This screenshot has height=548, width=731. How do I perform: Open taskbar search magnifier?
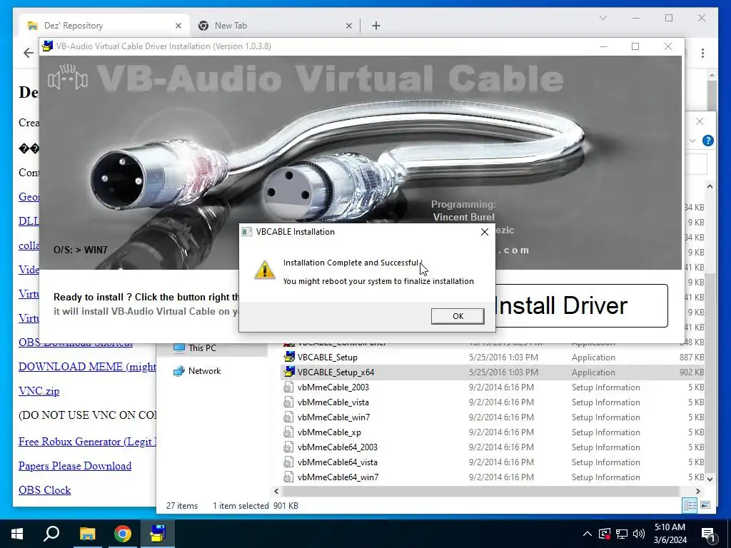pyautogui.click(x=51, y=534)
